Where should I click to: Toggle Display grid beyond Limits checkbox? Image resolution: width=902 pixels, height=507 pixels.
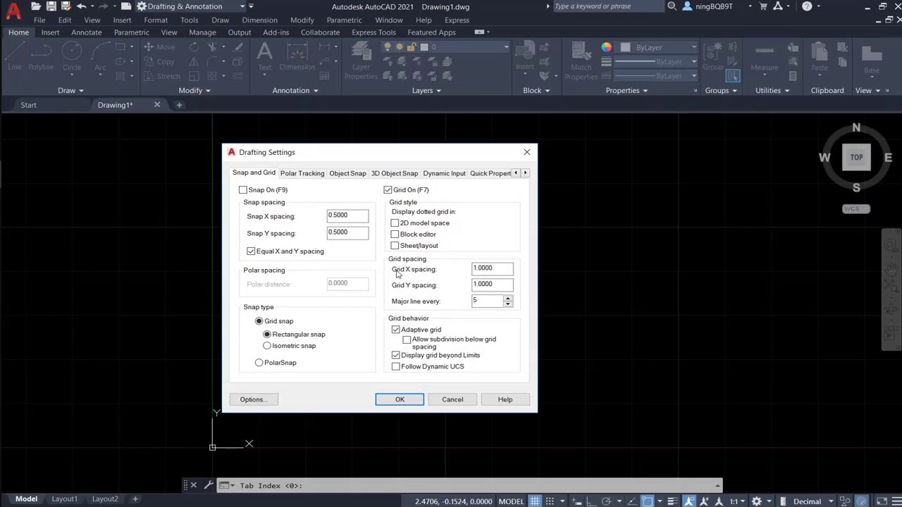click(395, 356)
